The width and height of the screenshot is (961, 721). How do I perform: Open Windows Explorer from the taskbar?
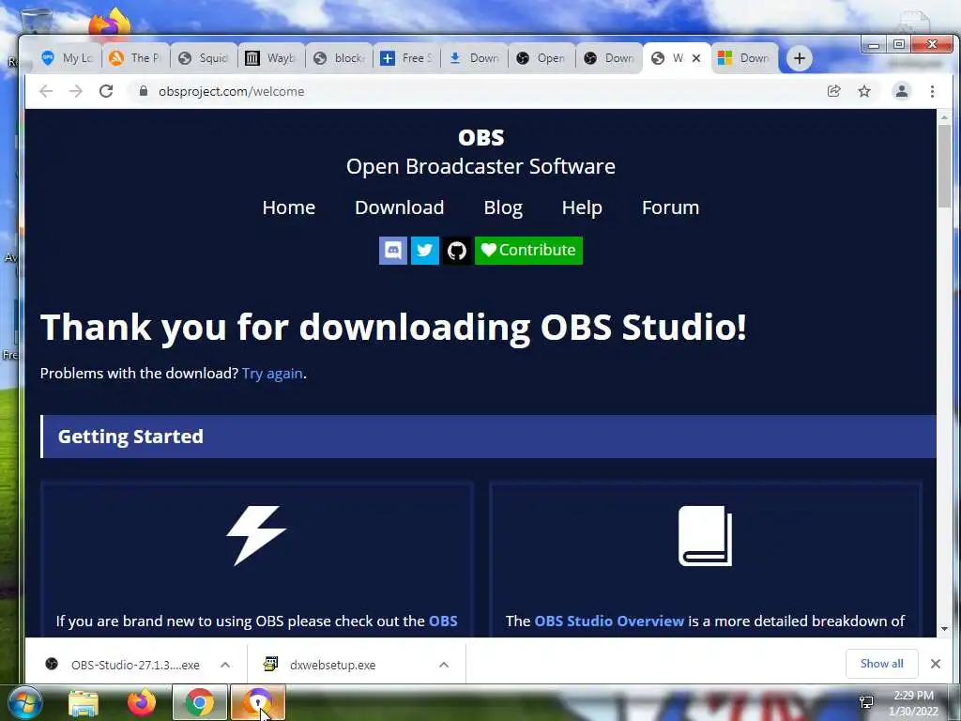pos(84,703)
